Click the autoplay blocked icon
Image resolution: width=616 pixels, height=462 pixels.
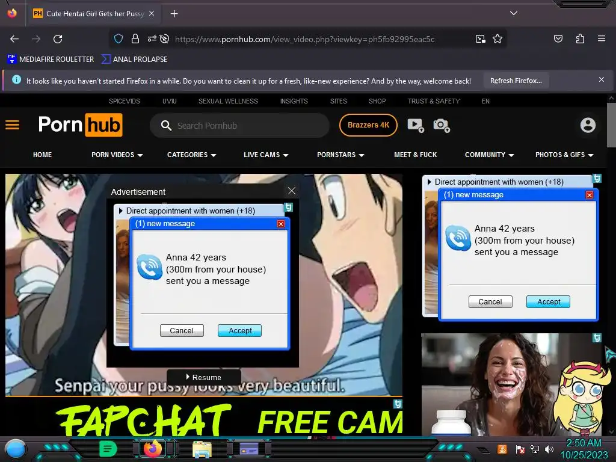[x=165, y=38]
